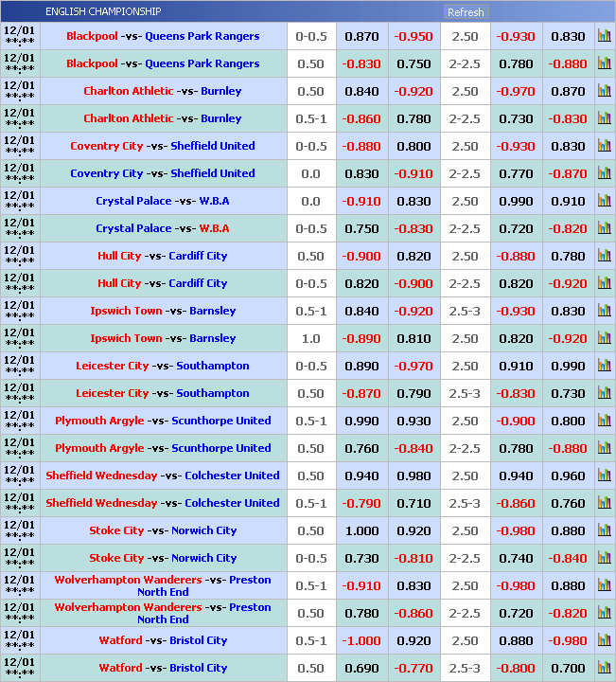Select the -0.790 home odds for Sheffield Wednesday
This screenshot has height=682, width=616.
coord(361,503)
